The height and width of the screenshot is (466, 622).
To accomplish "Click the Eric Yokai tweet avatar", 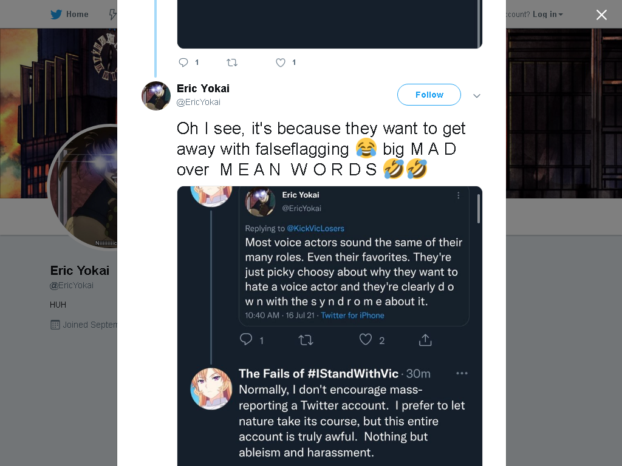I will [x=156, y=96].
